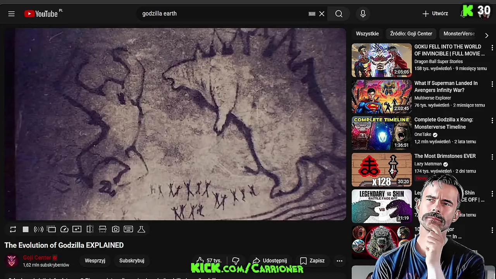Viewport: 496px width, 279px height.
Task: Open the Complete Timeline Godzilla x Kong thumbnail
Action: [x=382, y=133]
